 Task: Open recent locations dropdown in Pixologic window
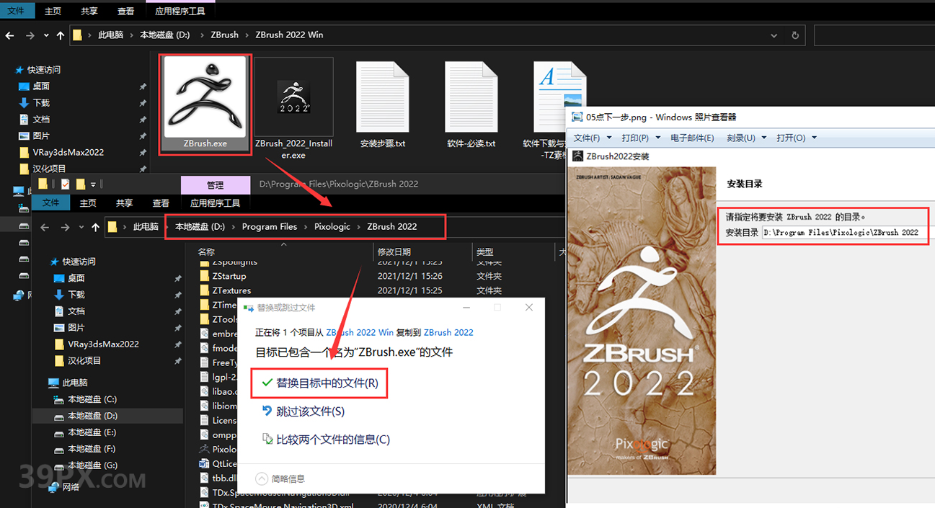(x=81, y=227)
